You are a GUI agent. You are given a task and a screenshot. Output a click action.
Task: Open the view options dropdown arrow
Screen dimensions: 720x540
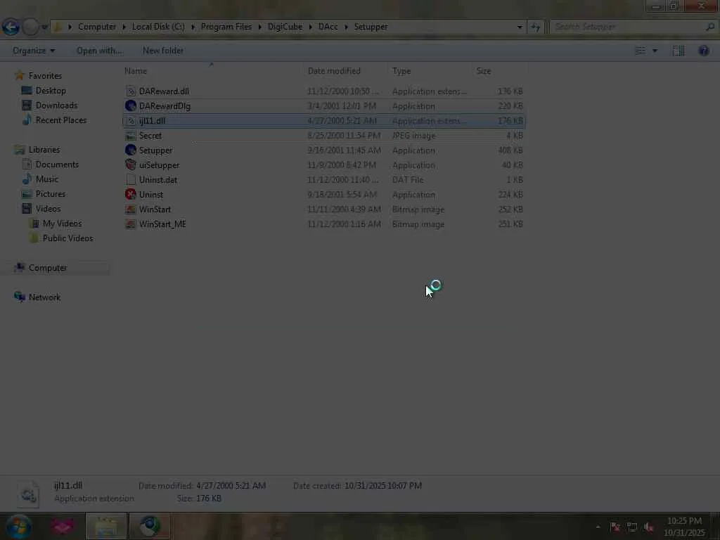pyautogui.click(x=655, y=51)
